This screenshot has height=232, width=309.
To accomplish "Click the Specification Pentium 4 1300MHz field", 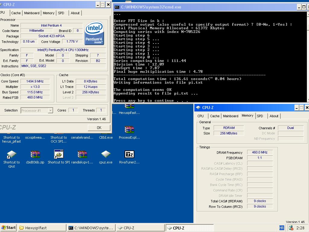I will pos(63,50).
